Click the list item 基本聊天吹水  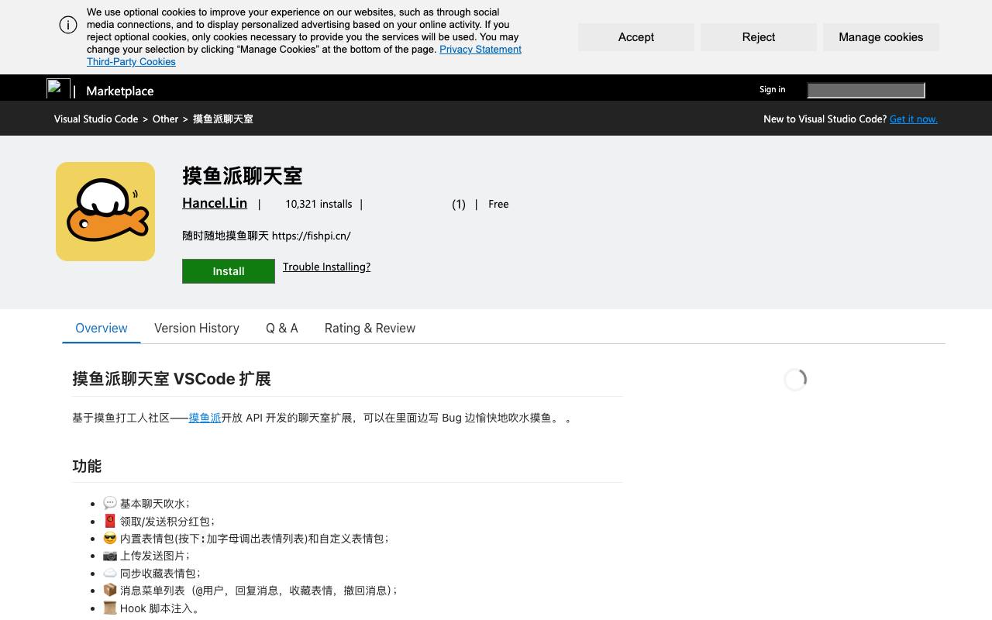[x=146, y=504]
